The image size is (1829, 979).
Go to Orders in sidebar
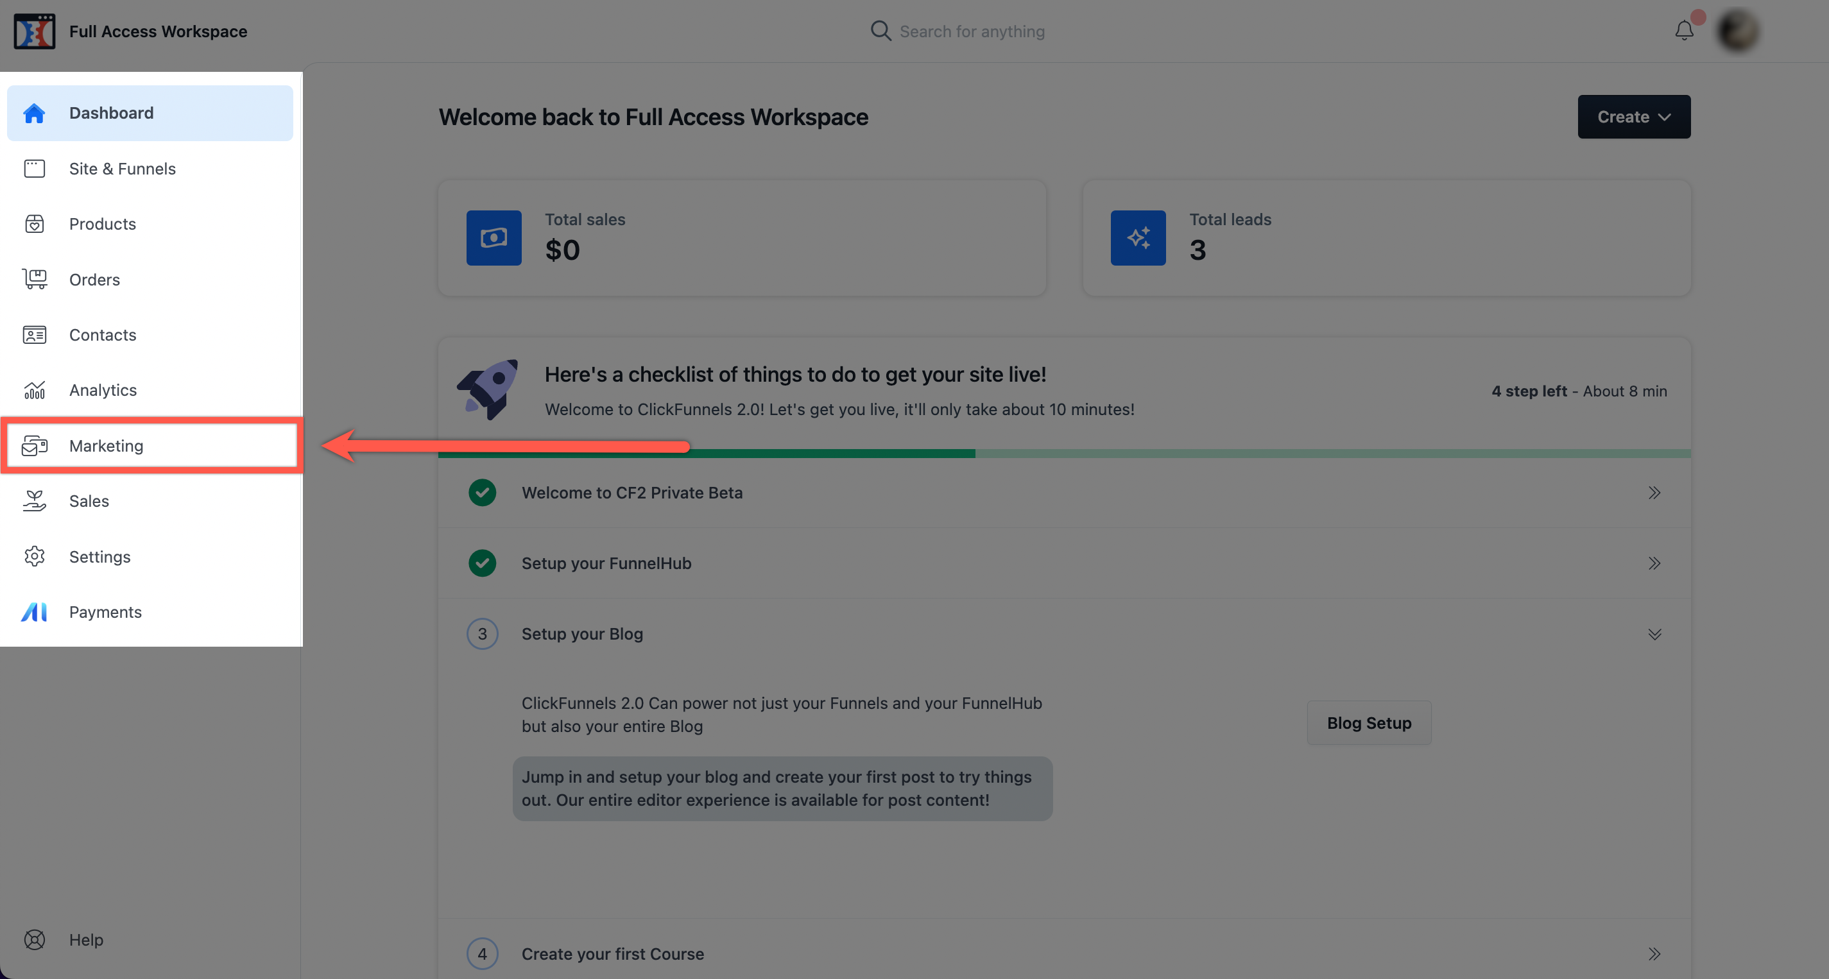pyautogui.click(x=150, y=279)
